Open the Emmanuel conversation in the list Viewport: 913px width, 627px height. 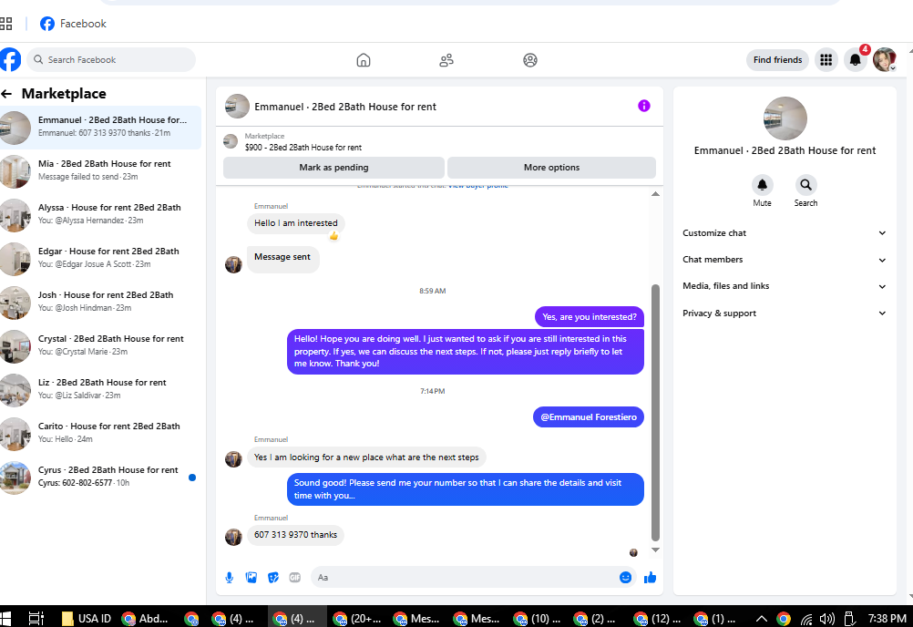point(101,127)
